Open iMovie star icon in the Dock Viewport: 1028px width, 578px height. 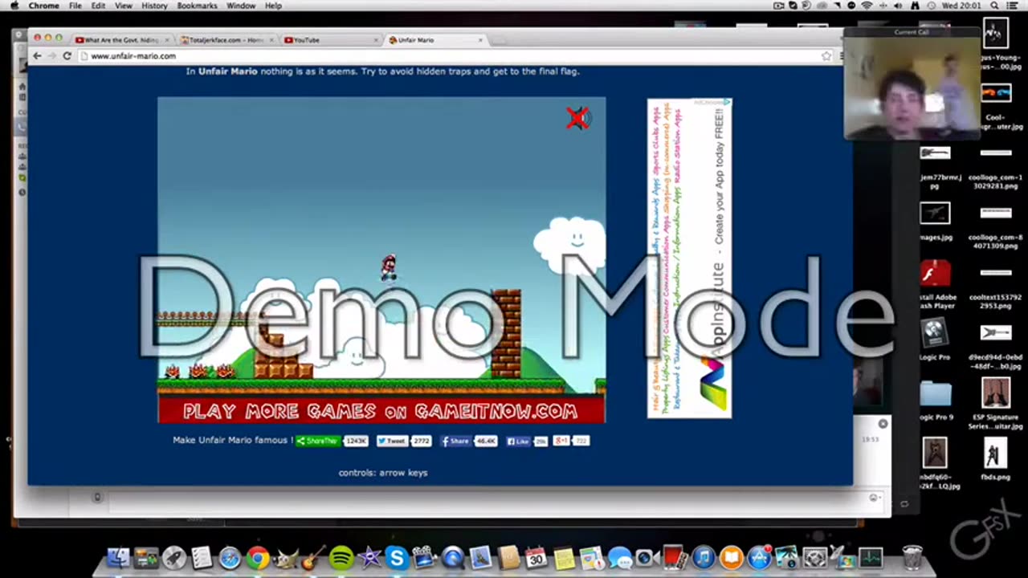tap(369, 557)
